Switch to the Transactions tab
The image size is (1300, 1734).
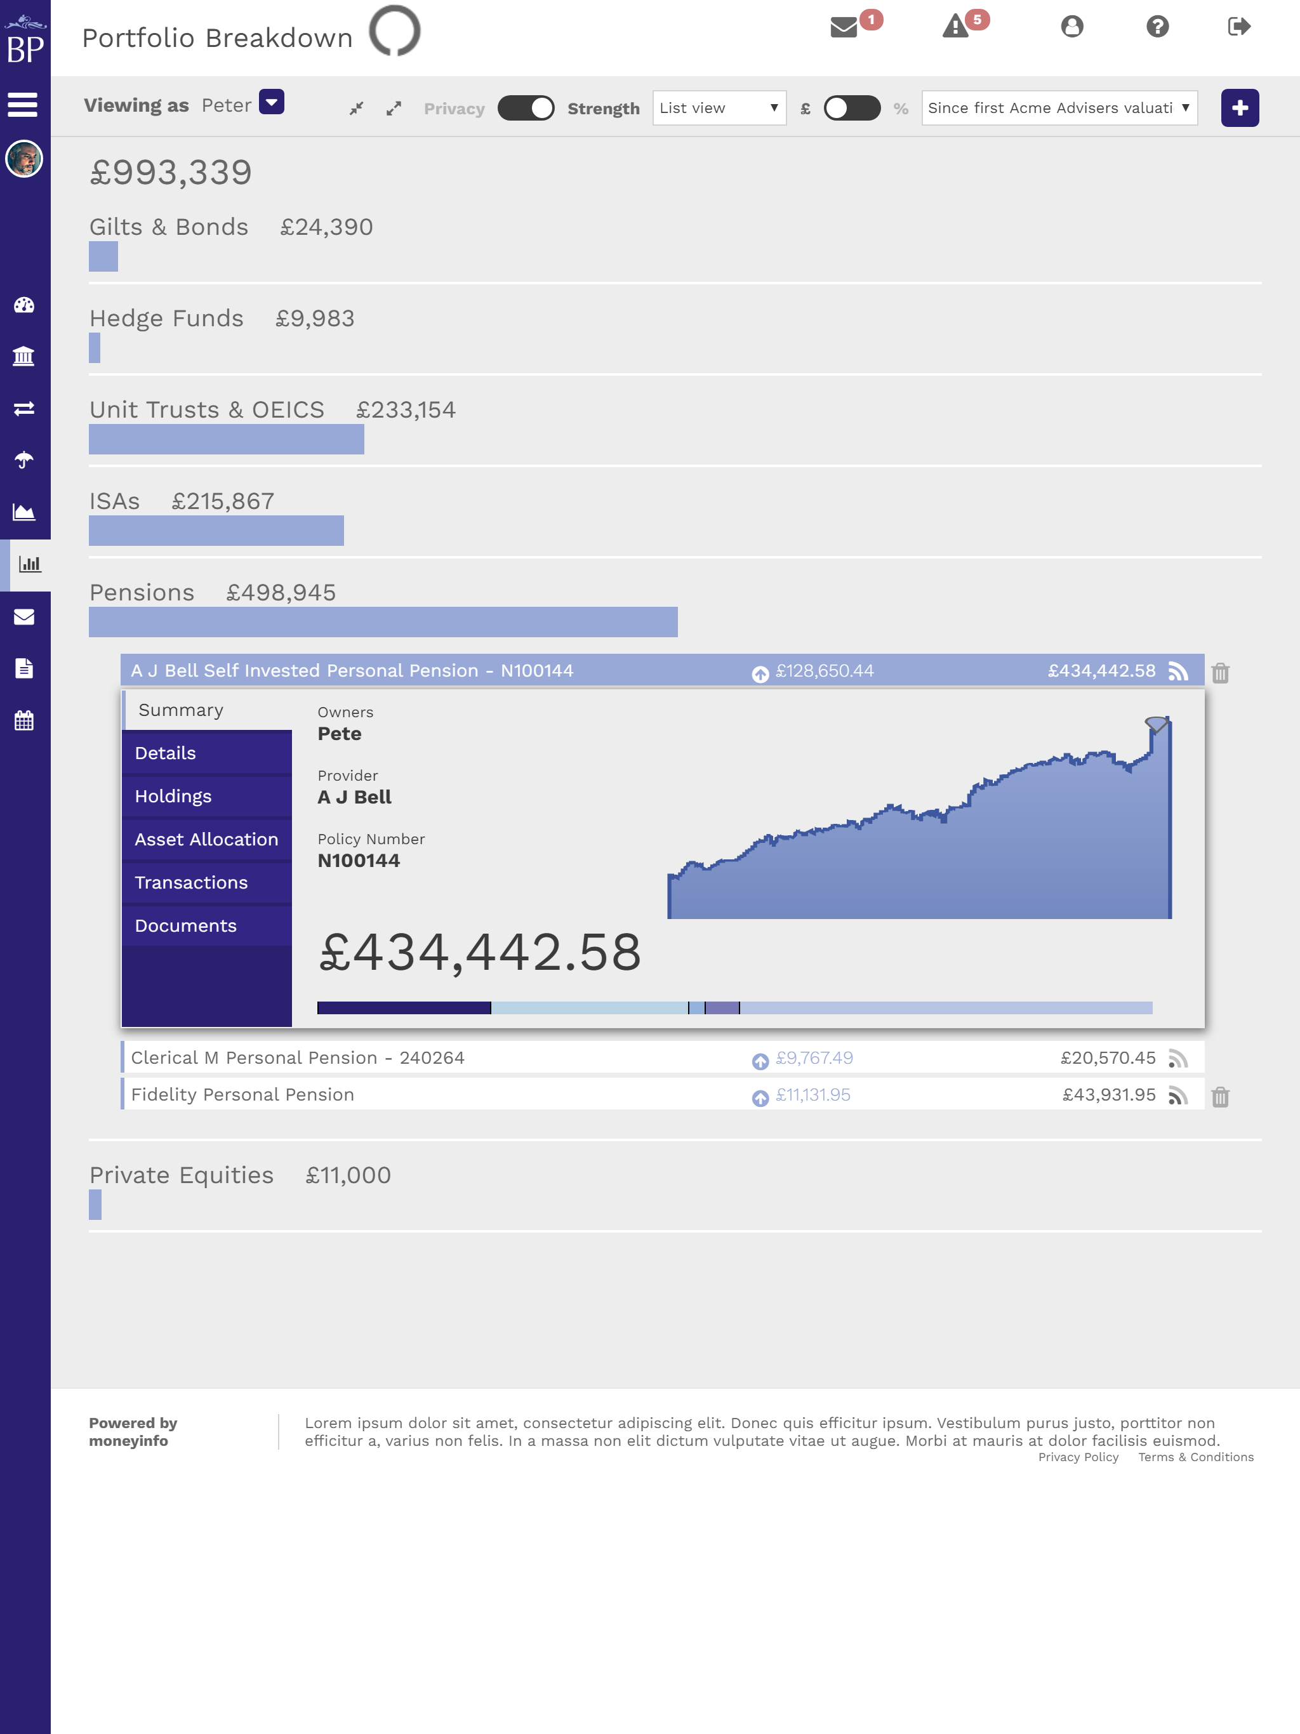[207, 883]
